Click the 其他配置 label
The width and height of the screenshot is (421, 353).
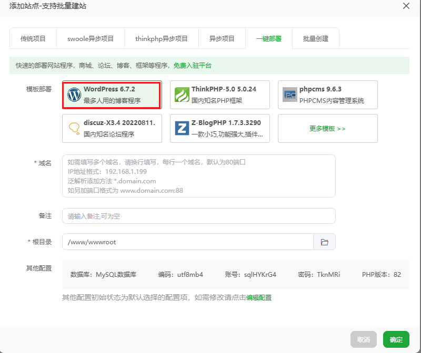38,268
